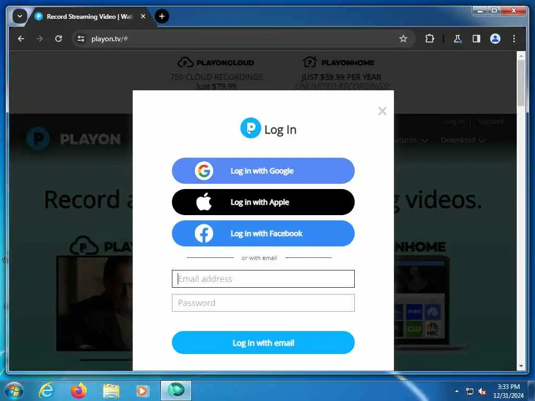Screen dimensions: 535x401
Task: Click the Log in with Google button
Action: pos(263,171)
